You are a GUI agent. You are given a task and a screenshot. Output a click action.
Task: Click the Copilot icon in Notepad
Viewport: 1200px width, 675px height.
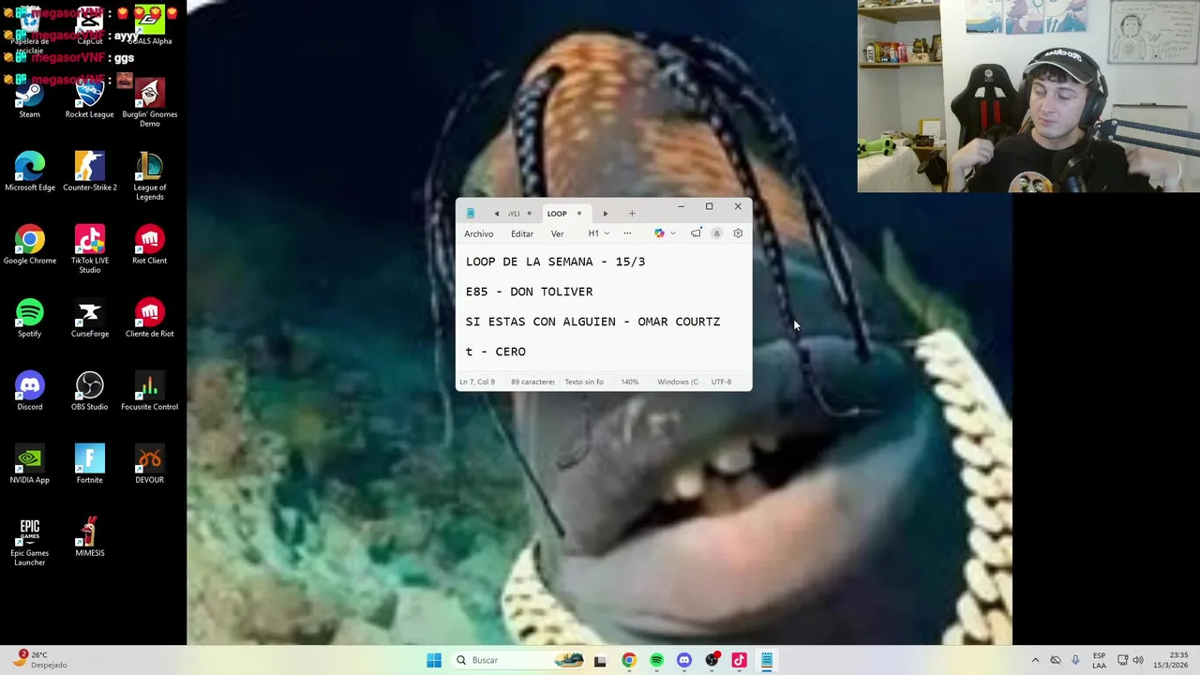point(659,233)
